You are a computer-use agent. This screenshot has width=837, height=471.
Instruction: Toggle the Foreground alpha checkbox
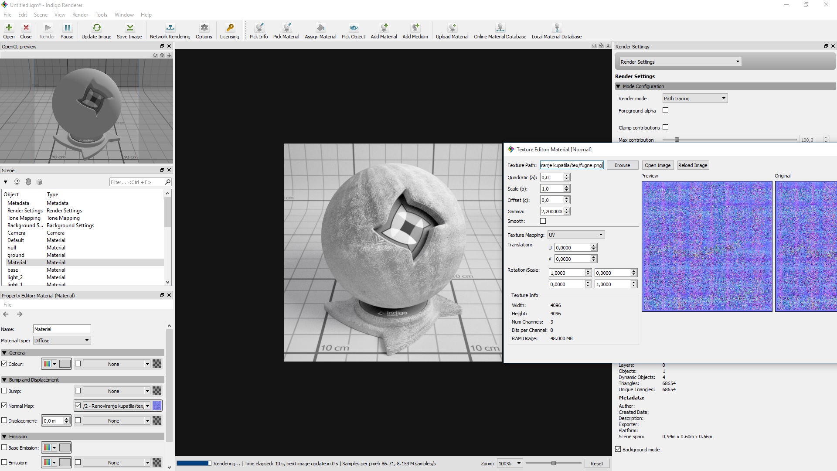pos(665,110)
